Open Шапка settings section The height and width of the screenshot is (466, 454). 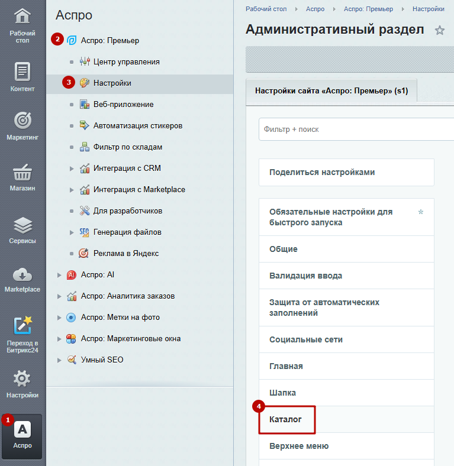[346, 393]
